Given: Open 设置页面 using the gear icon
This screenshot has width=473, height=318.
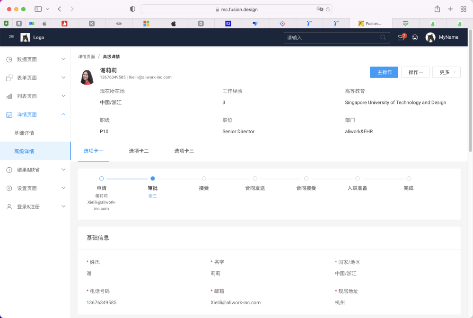Looking at the screenshot, I should point(10,188).
